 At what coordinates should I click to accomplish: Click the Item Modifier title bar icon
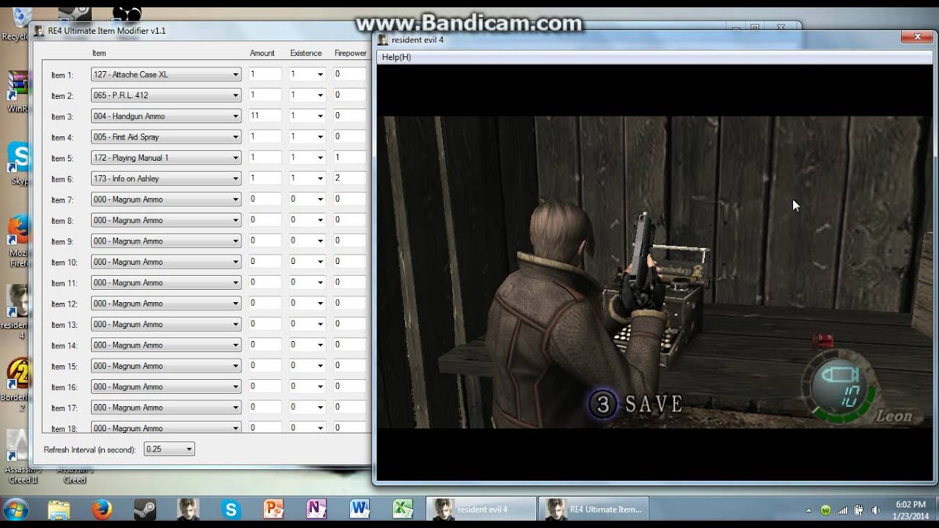[x=39, y=31]
